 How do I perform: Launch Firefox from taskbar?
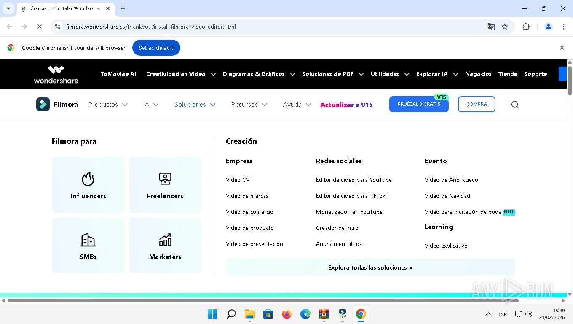[287, 314]
